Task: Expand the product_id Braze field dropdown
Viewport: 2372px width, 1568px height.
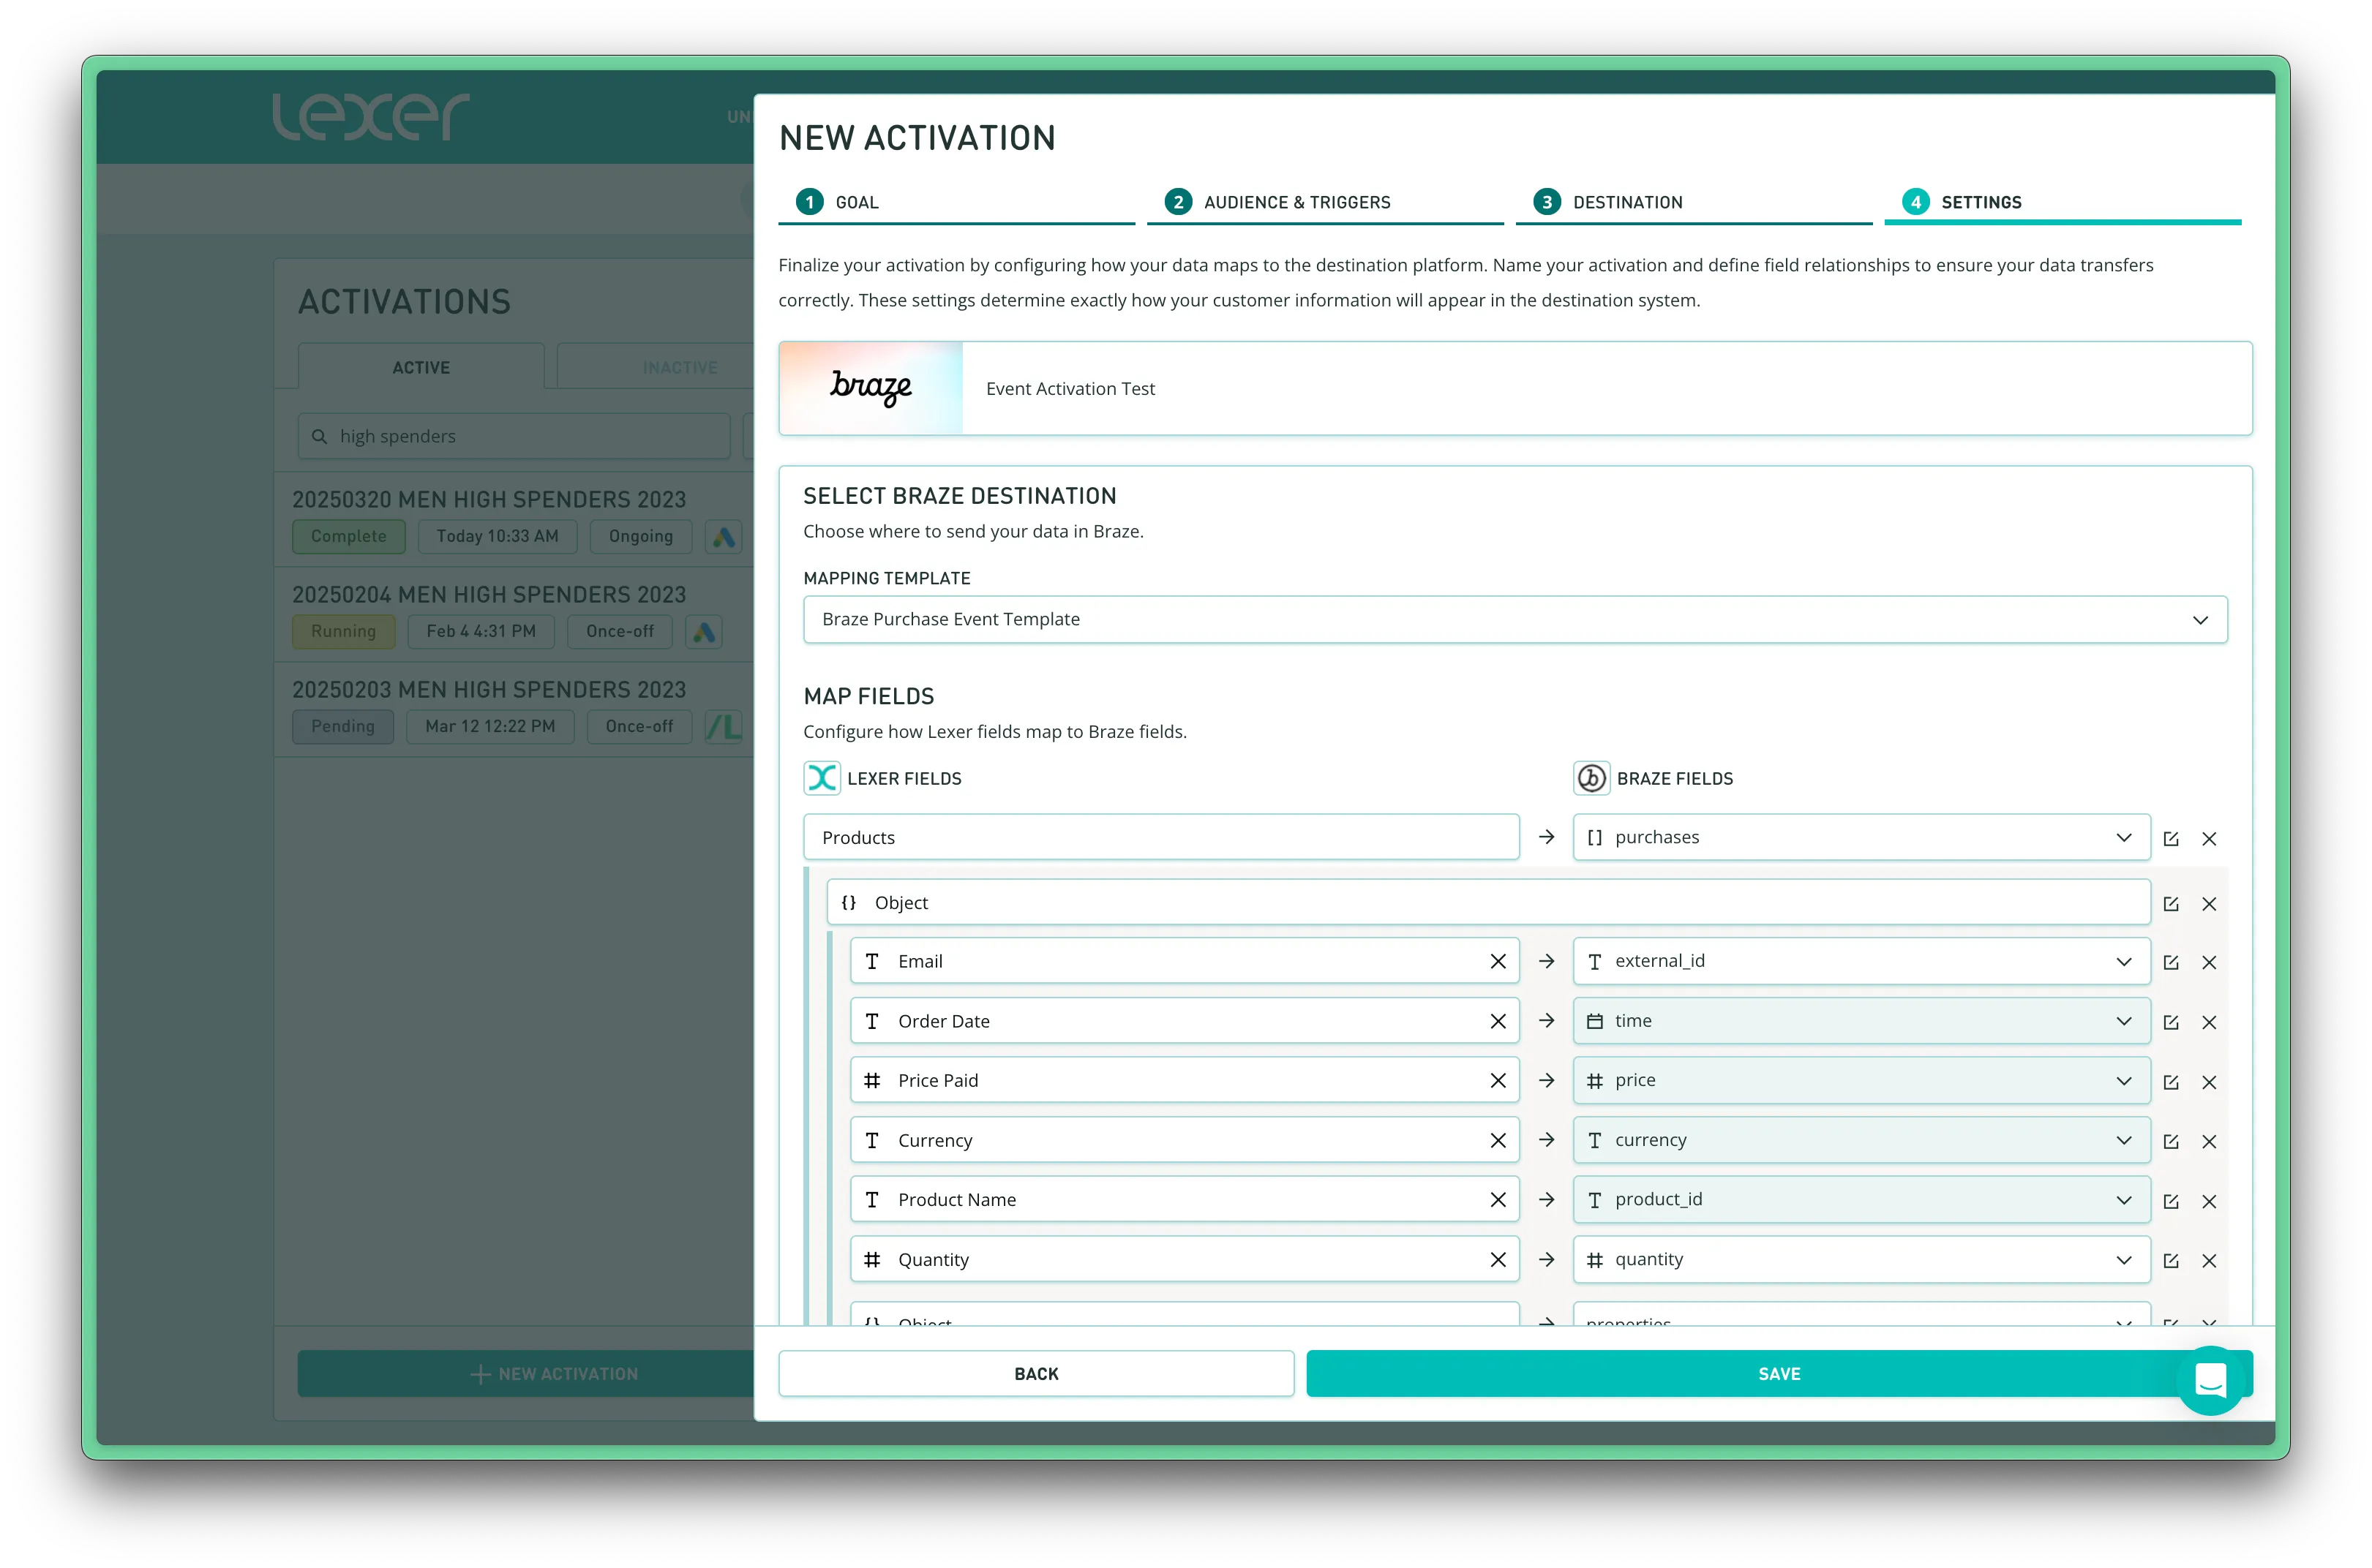Action: 2123,1200
